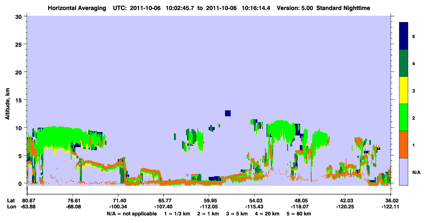Image resolution: width=434 pixels, height=223 pixels.
Task: Click the "Lon" row label
Action: [x=11, y=207]
